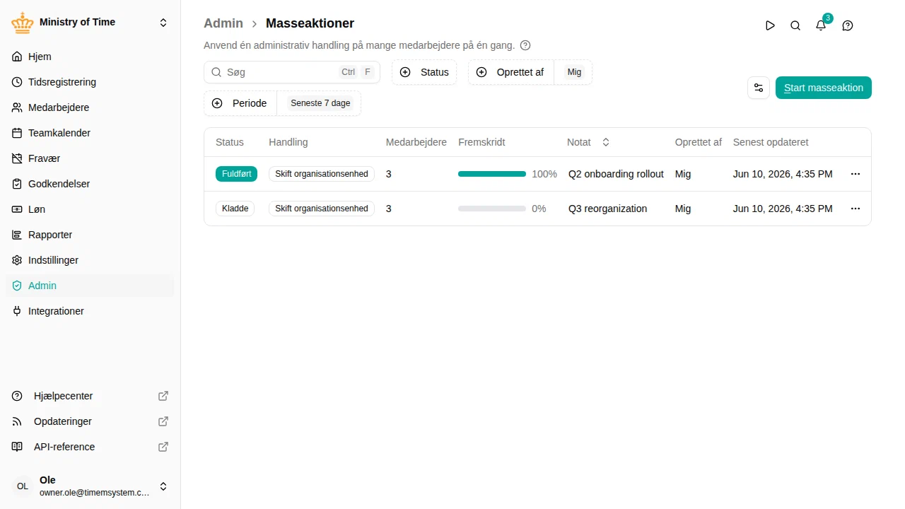Open Teamkalender in the sidebar
Viewport: 905px width, 509px height.
(90, 133)
